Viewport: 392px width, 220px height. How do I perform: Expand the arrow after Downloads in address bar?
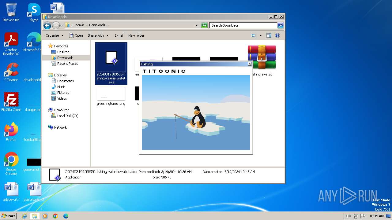pyautogui.click(x=108, y=25)
